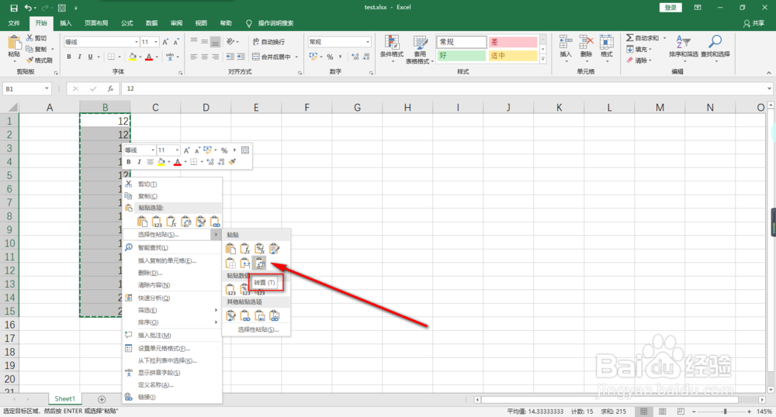Click the Paste Link icon under 其他粘贴选项
The image size is (776, 417).
[245, 315]
